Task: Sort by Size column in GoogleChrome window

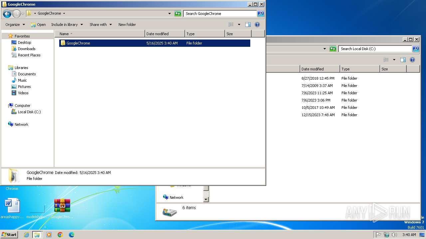Action: (238, 34)
